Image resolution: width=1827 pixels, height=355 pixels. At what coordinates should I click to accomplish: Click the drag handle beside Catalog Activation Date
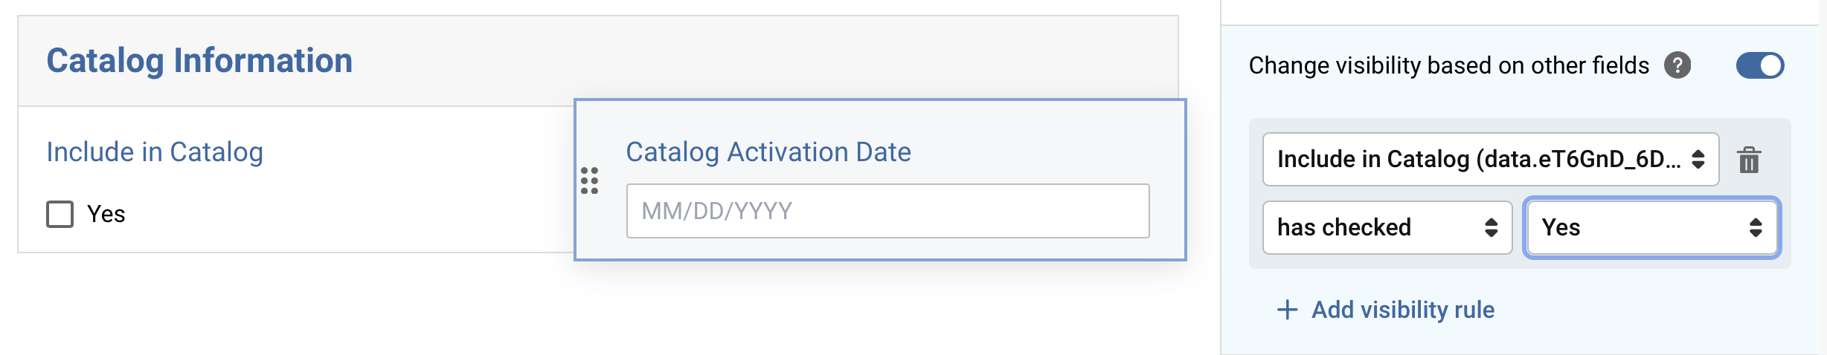[589, 180]
